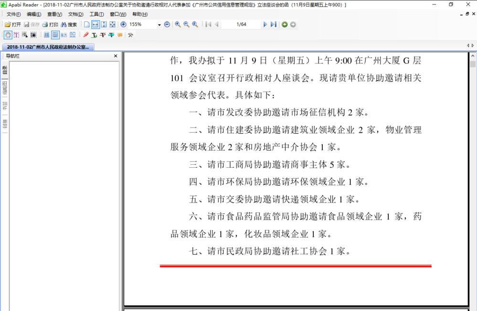Enable continuous page layout mode
The width and height of the screenshot is (477, 311).
(x=55, y=35)
